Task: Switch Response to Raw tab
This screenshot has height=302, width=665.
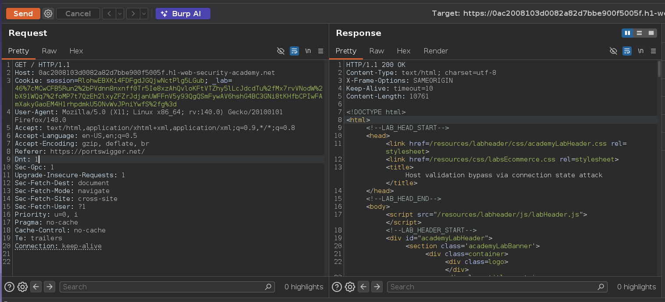Action: (377, 51)
